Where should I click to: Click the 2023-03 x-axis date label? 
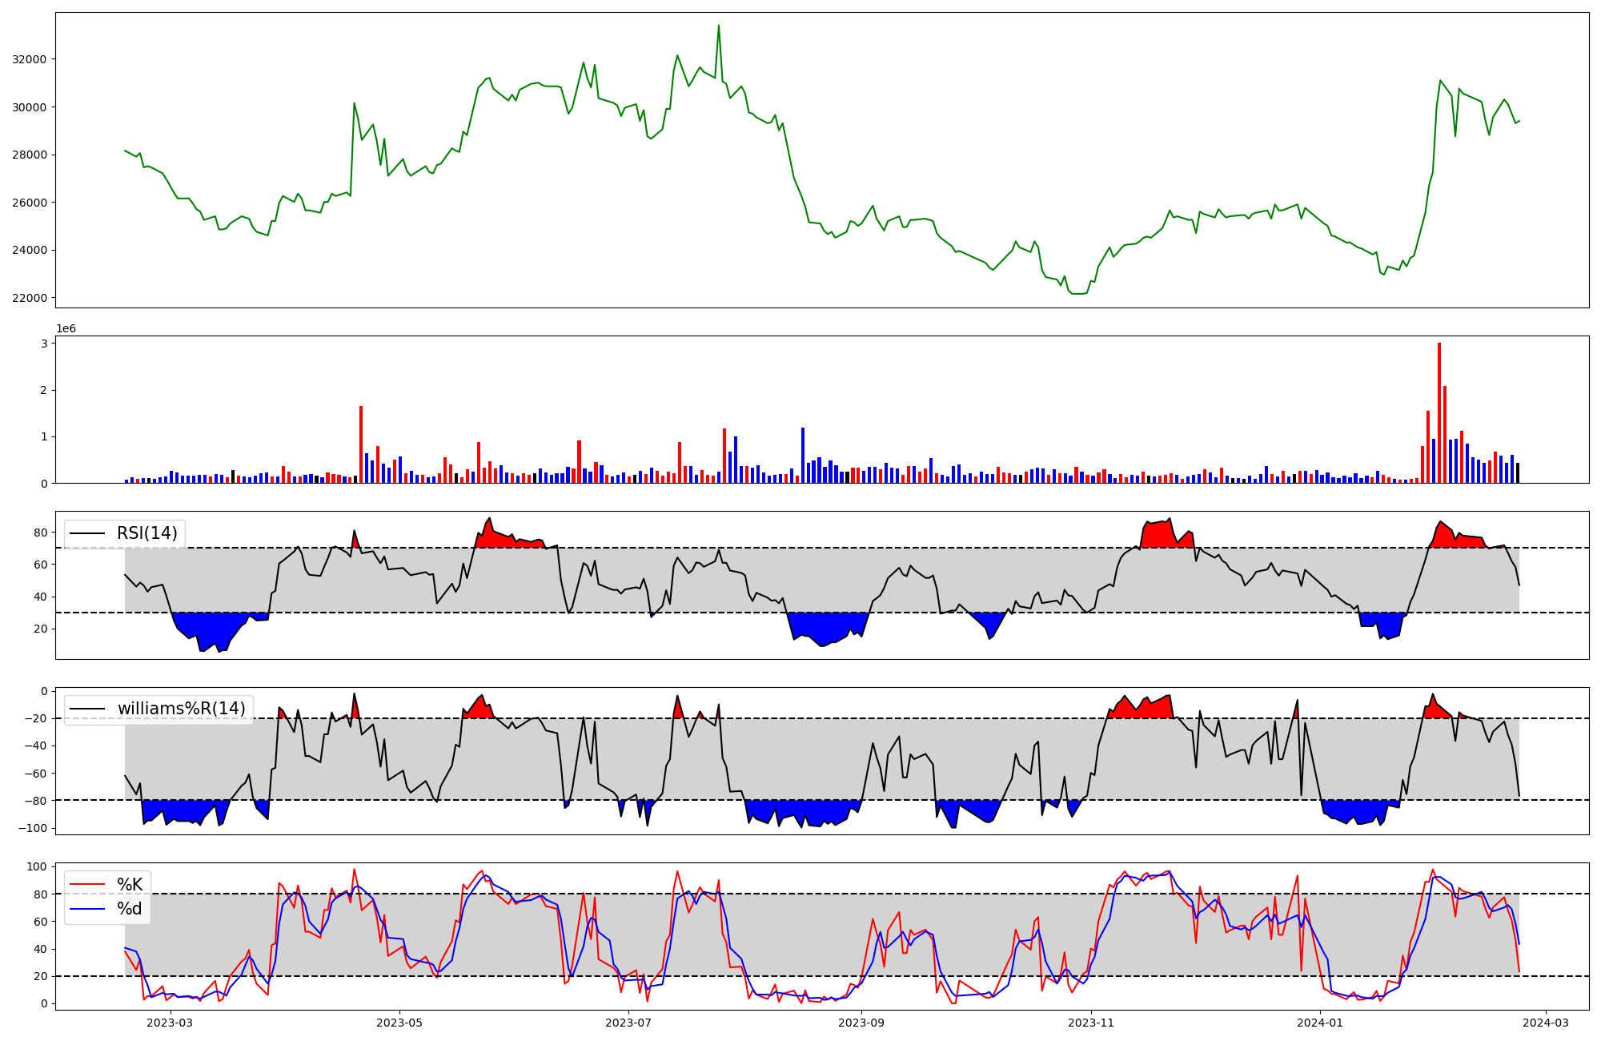click(171, 1023)
